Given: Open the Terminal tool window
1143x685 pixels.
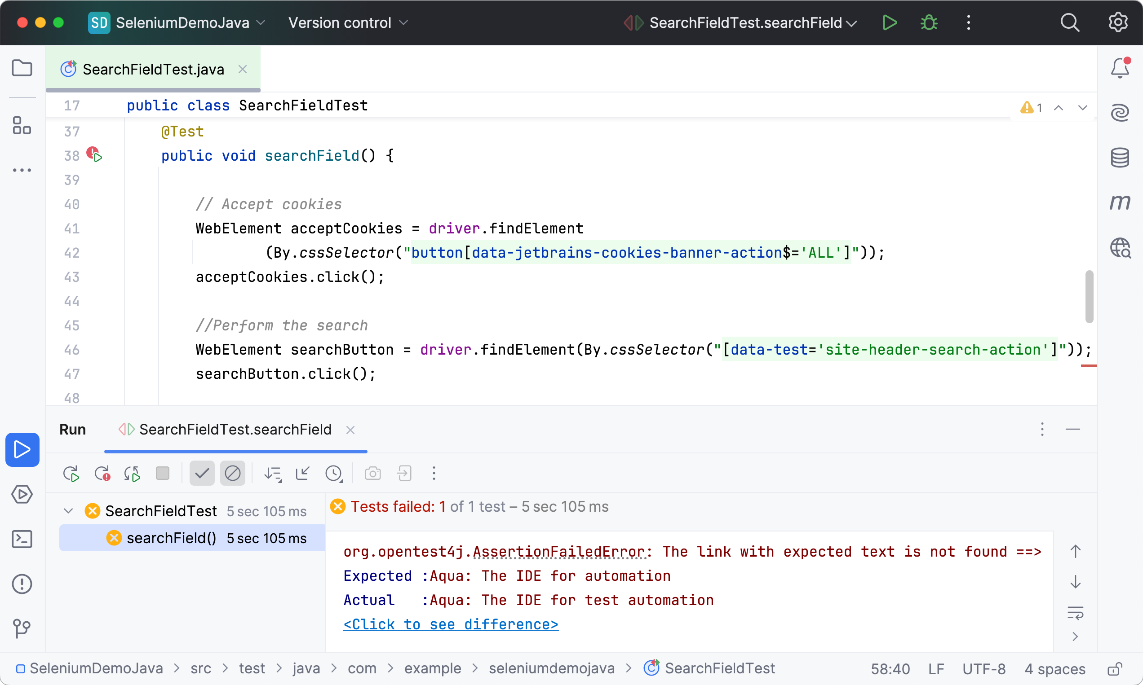Looking at the screenshot, I should (x=22, y=539).
